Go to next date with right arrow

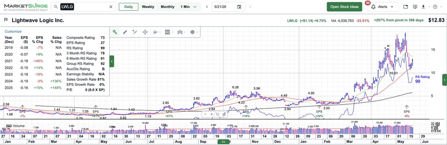click(x=250, y=7)
